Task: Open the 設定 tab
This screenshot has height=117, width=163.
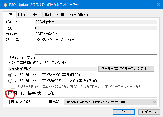Action: (61, 15)
